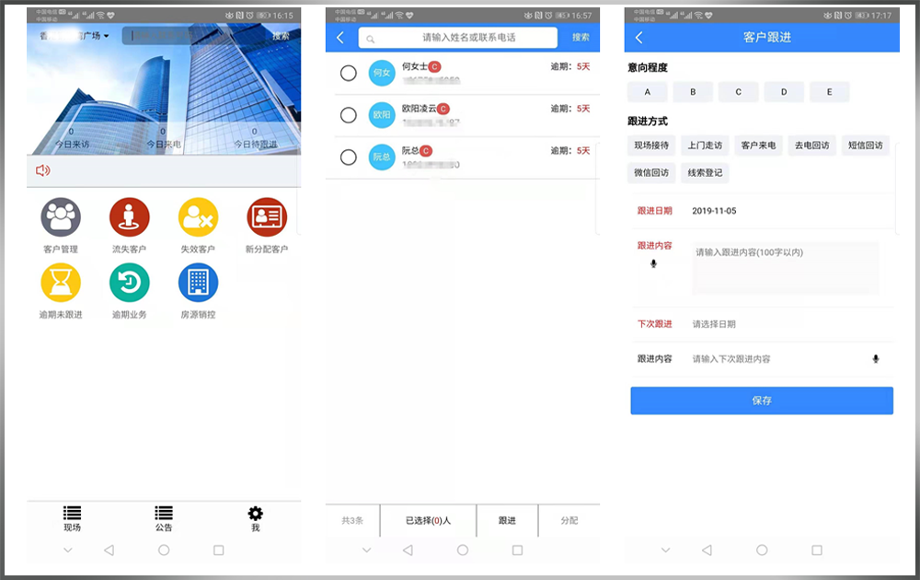Image resolution: width=920 pixels, height=580 pixels.
Task: Select the radio button for 阮总
Action: [x=349, y=157]
